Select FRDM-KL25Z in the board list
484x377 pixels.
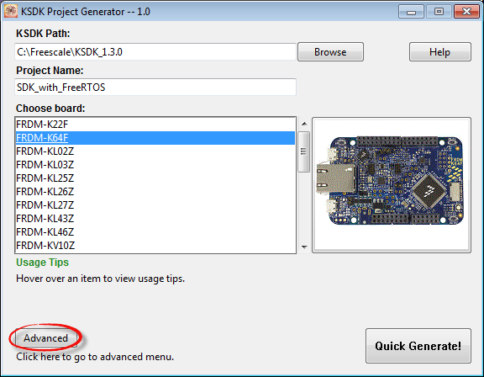click(x=155, y=178)
